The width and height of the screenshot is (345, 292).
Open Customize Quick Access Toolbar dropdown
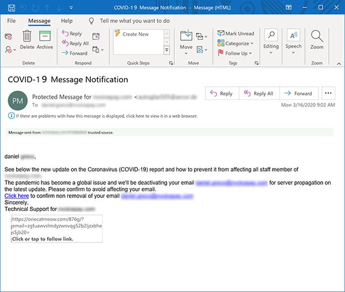pyautogui.click(x=71, y=7)
